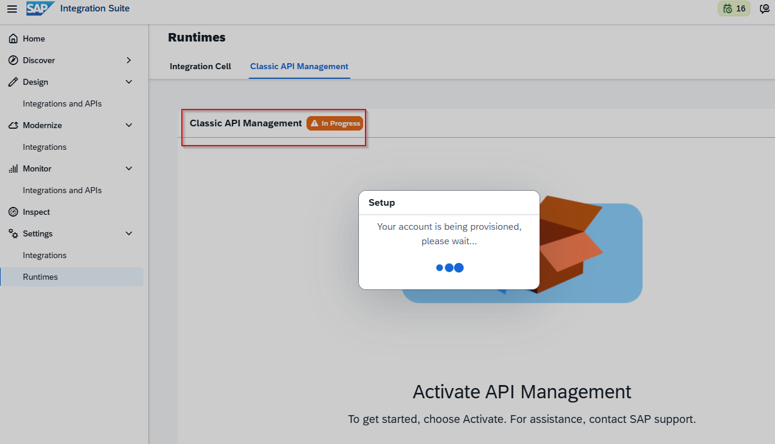This screenshot has height=444, width=775.
Task: Click the Design pencil icon
Action: (13, 82)
